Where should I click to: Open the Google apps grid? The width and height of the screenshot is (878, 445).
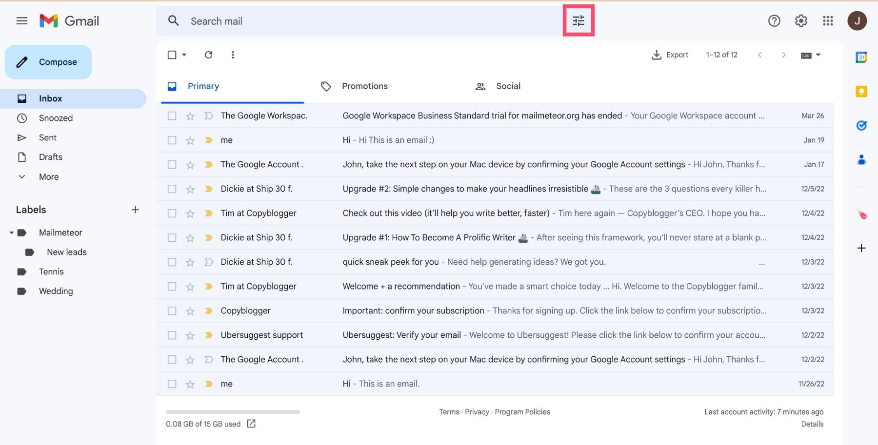click(828, 21)
